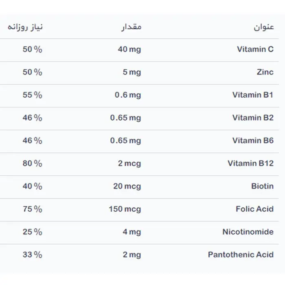Select the Vitamin B12 label
The image size is (285, 285).
[x=251, y=163]
